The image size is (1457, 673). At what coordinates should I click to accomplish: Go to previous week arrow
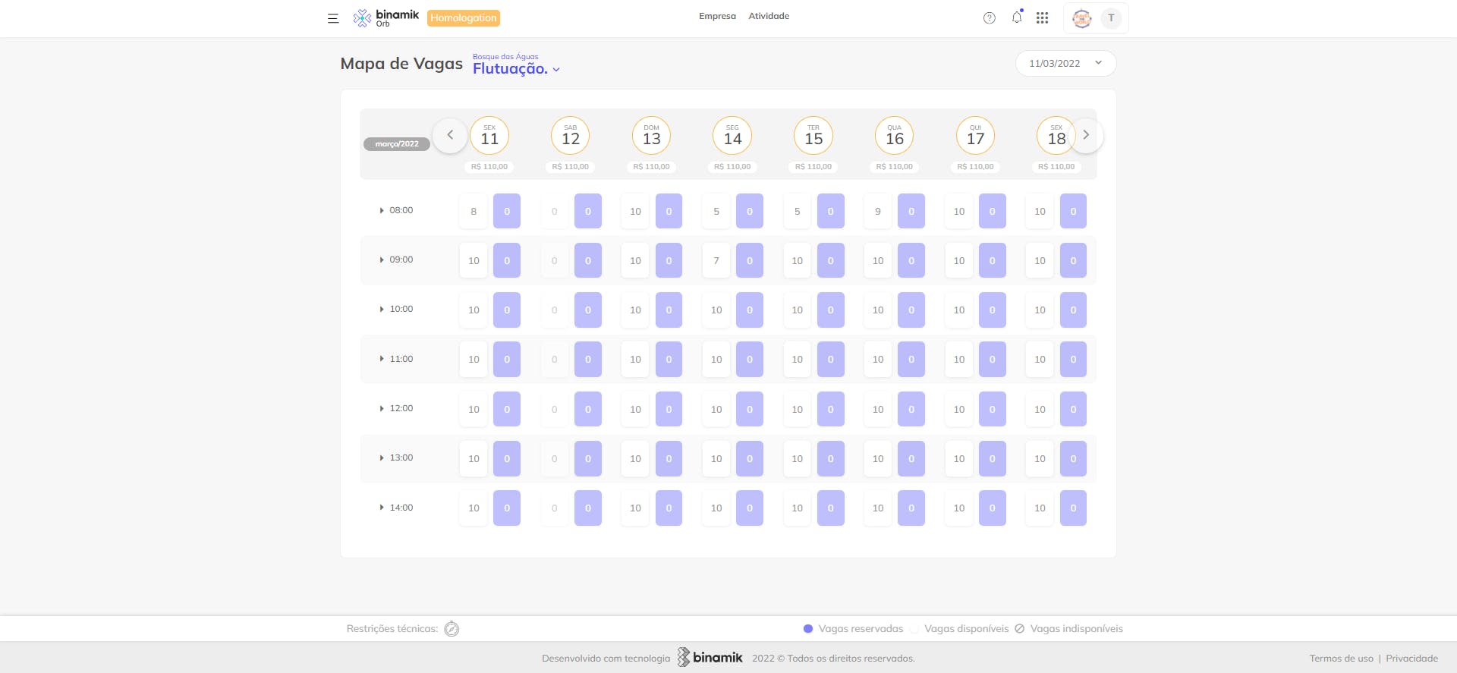(450, 135)
